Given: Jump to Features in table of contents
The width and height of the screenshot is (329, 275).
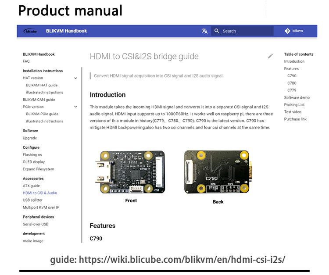Looking at the screenshot, I should coord(291,69).
